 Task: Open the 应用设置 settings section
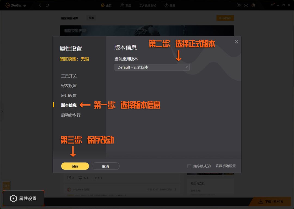click(x=69, y=95)
